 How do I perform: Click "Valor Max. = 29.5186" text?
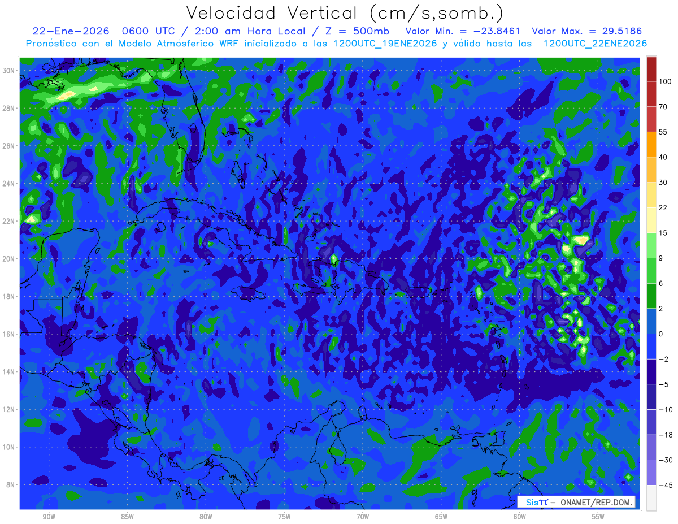click(x=587, y=31)
